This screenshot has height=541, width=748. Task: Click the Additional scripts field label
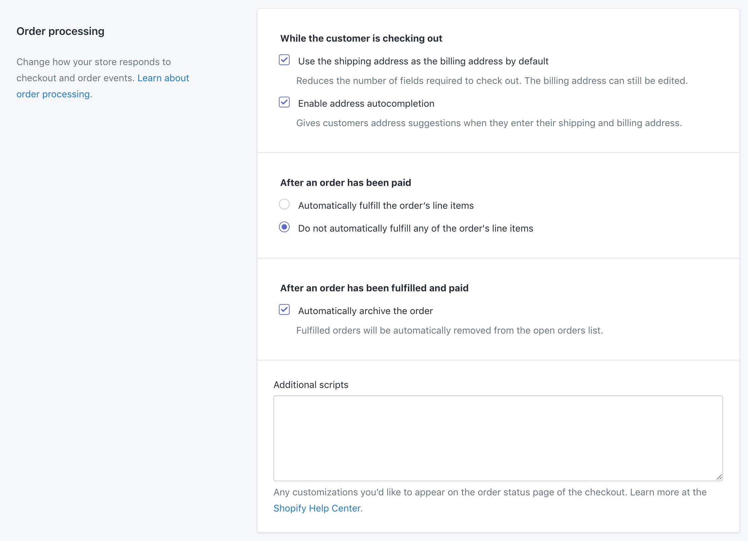311,385
